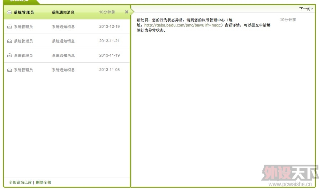The width and height of the screenshot is (325, 195).
Task: Go to next message via 下一封
Action: point(306,9)
